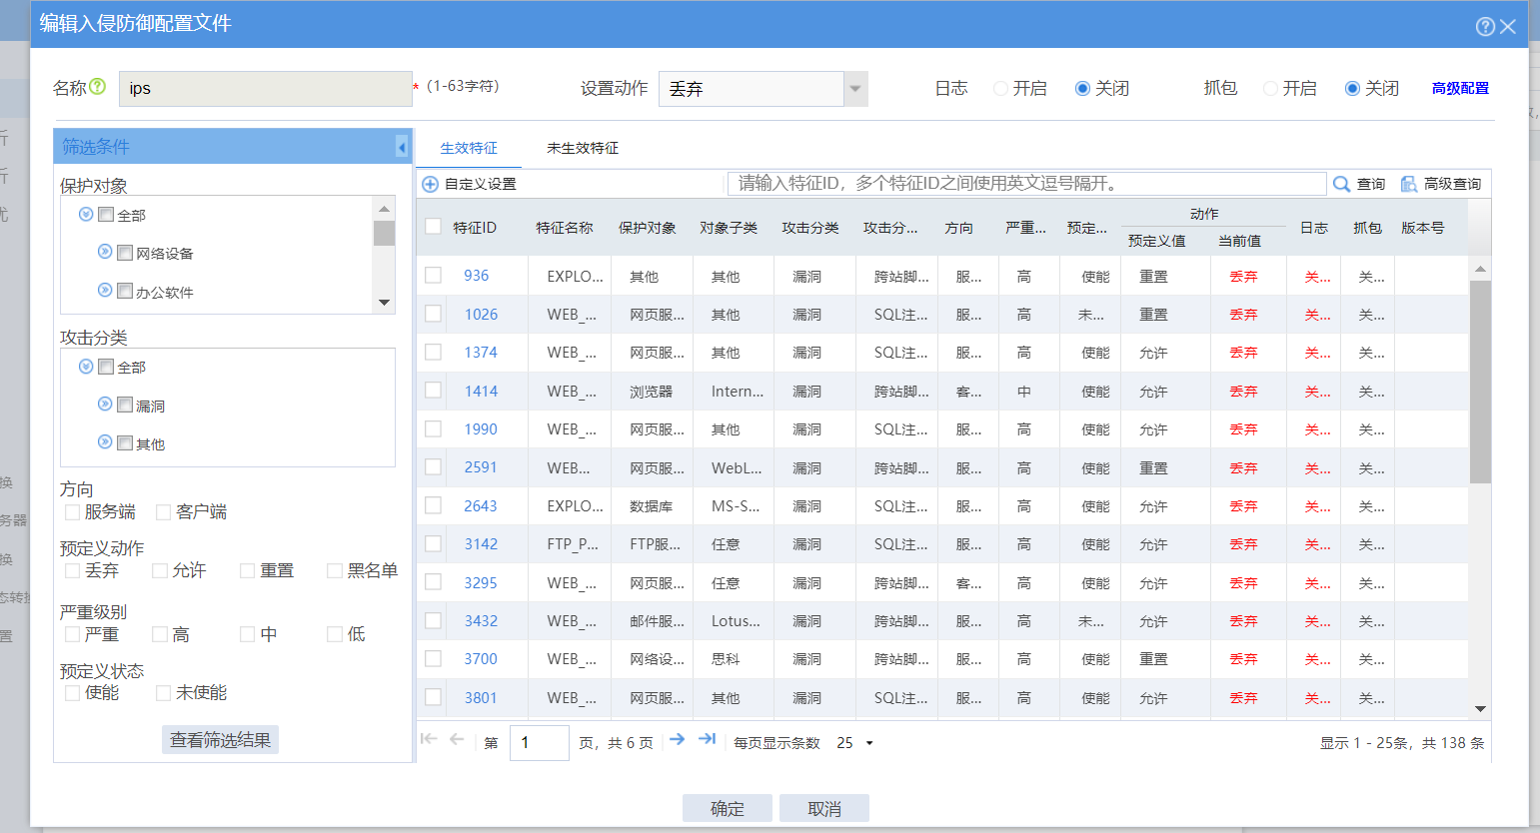This screenshot has width=1540, height=833.
Task: Switch to 生效特征 tab
Action: pos(469,148)
